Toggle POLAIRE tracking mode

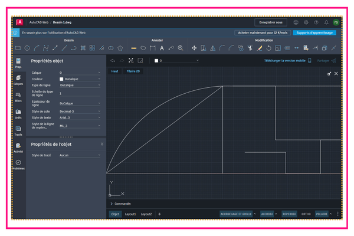pos(322,214)
